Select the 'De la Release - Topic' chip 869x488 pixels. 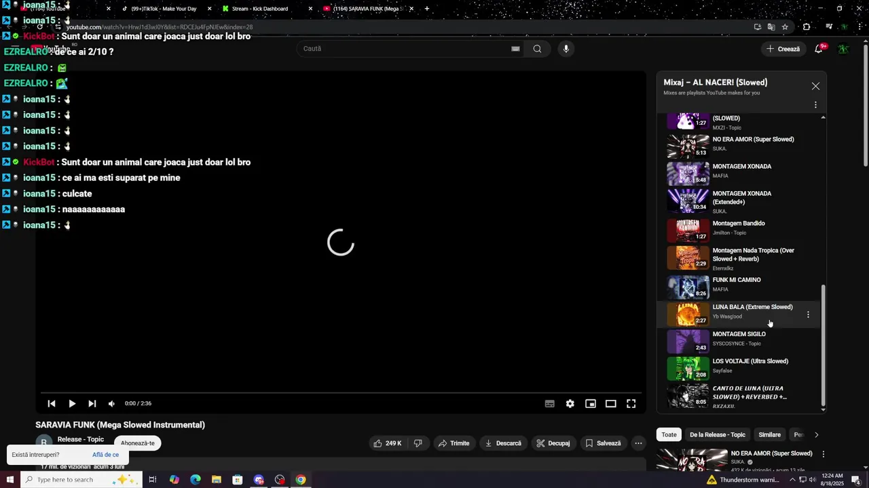pyautogui.click(x=718, y=434)
